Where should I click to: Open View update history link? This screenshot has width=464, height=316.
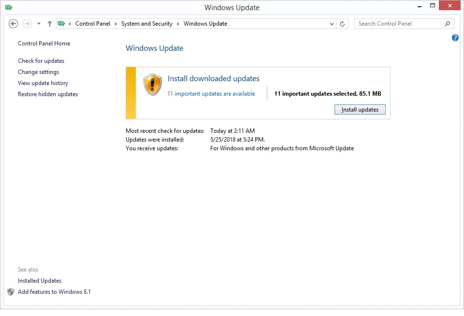[x=43, y=83]
